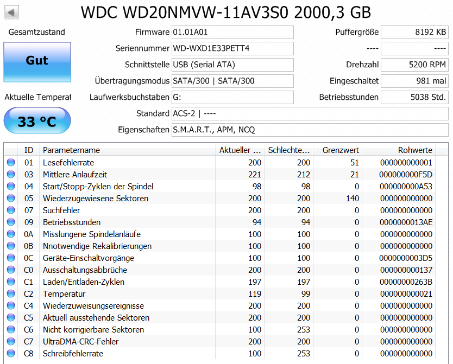Screen dimensions: 453x364
Task: Click the status dot for row 09 Betriebsstunden
Action: click(11, 222)
